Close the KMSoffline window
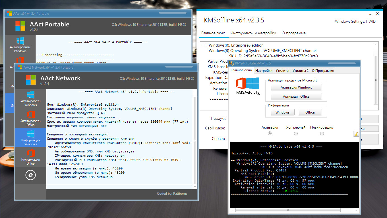The image size is (387, 218). point(377,14)
